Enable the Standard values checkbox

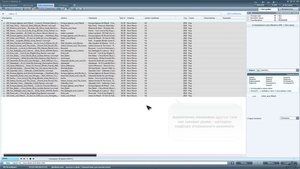coord(248,18)
